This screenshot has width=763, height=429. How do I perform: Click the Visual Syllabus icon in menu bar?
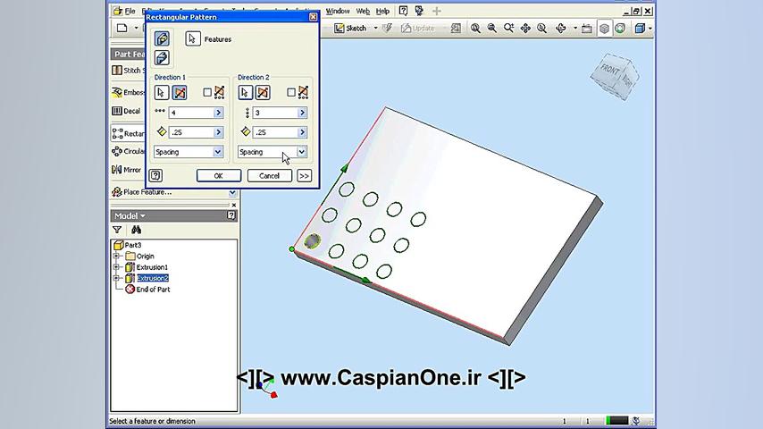pos(419,10)
